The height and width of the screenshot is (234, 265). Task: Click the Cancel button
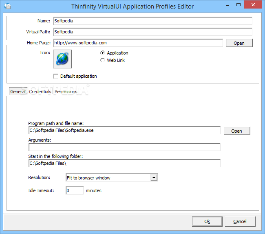point(240,221)
